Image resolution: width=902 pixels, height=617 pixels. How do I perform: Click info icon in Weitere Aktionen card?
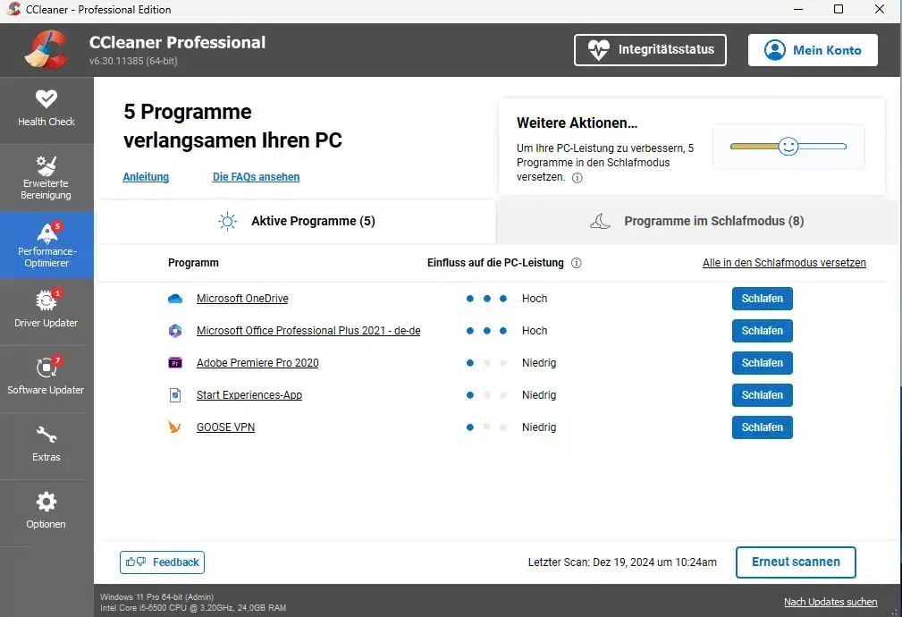click(x=577, y=178)
